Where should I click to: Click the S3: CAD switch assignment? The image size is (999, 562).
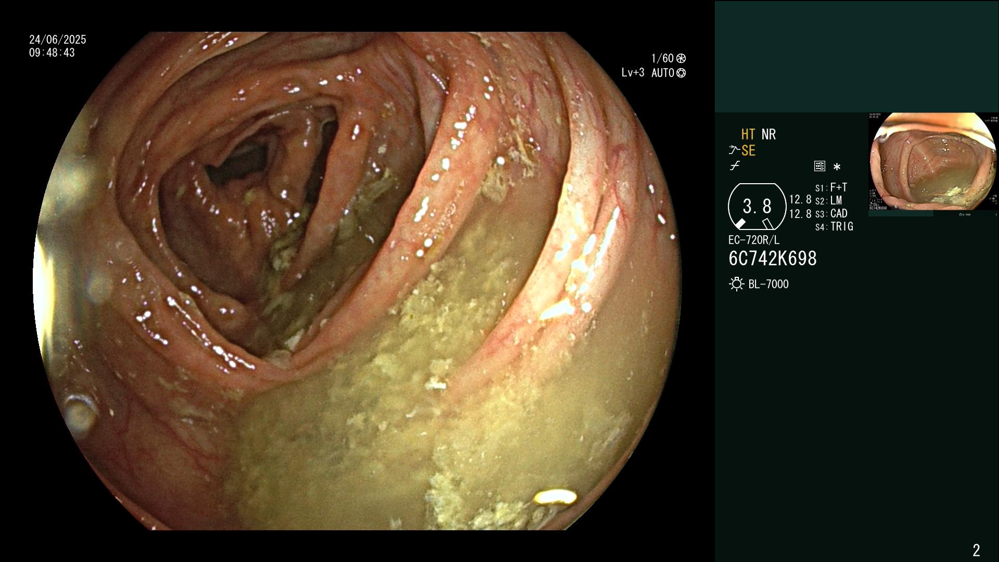coord(831,213)
